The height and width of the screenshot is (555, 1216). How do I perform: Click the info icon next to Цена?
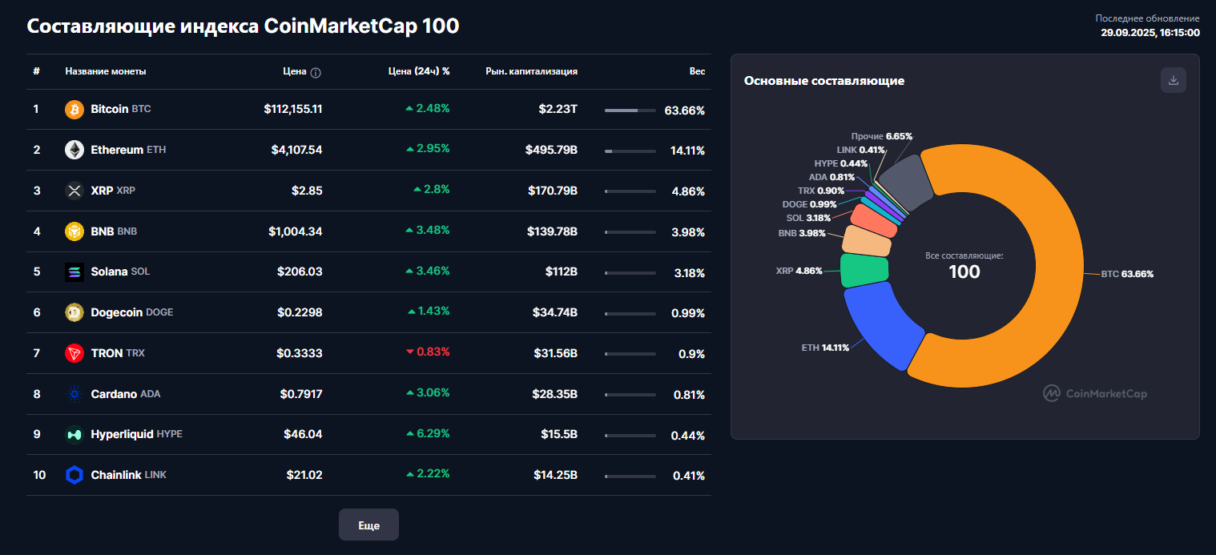(x=316, y=72)
